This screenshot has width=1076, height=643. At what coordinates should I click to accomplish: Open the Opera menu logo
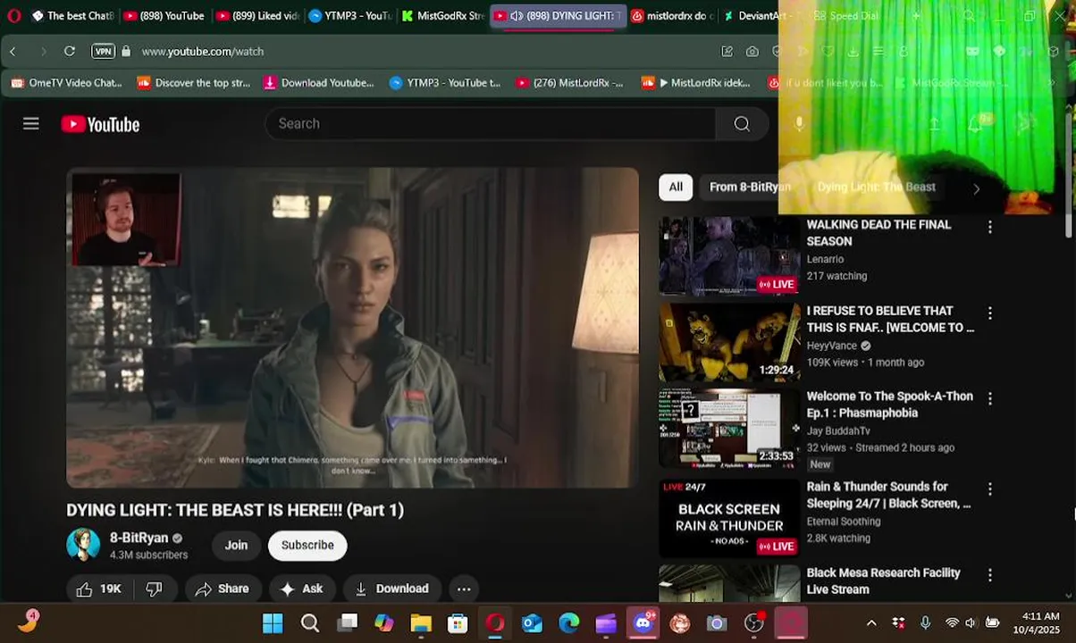click(x=13, y=15)
